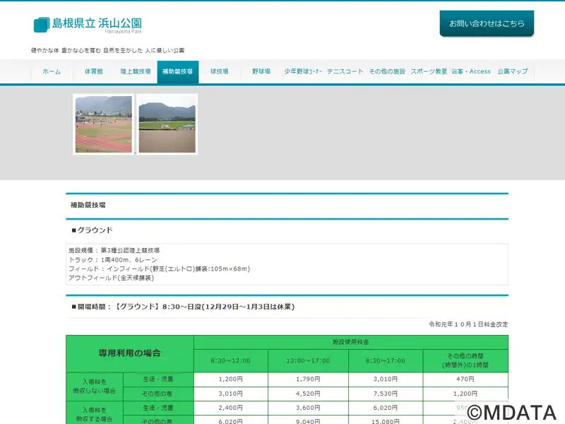Select the active 補助競技場 tab

pos(177,72)
